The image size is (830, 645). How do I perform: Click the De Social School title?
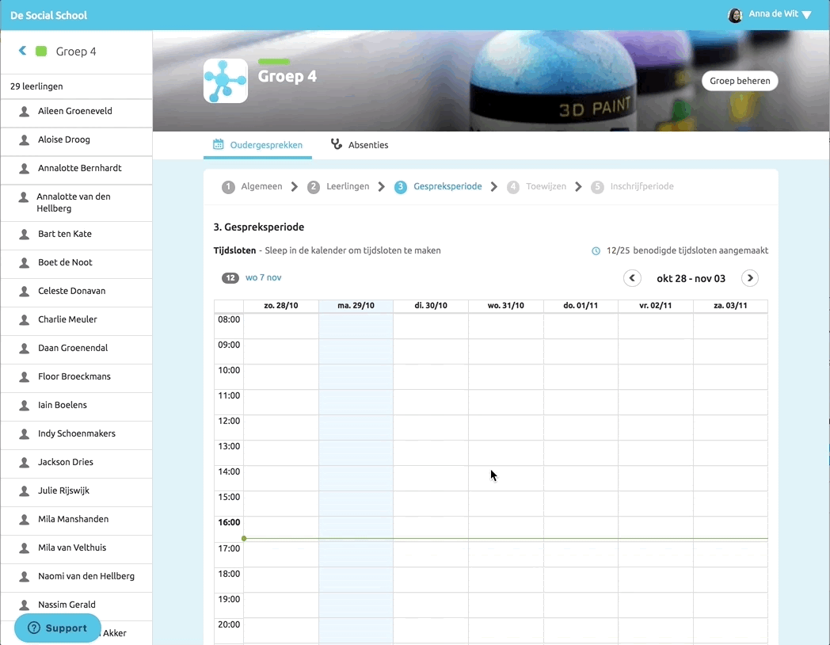tap(49, 15)
